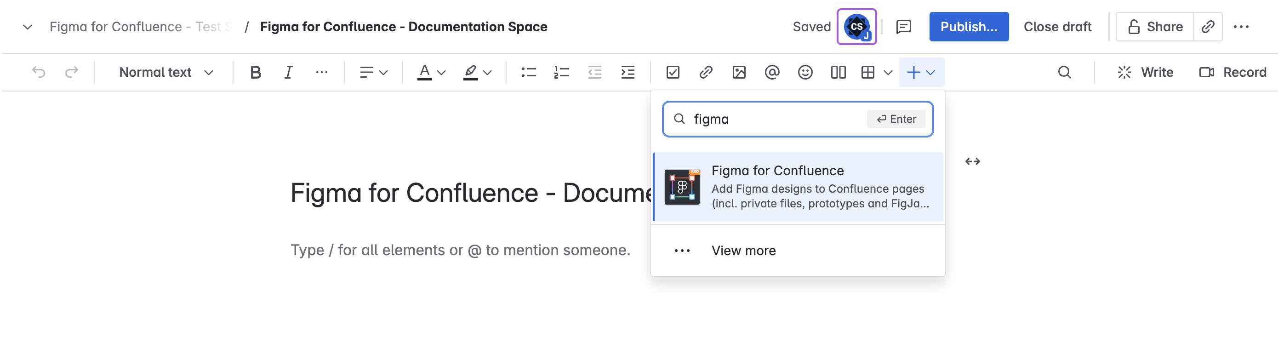
Task: Toggle bold formatting
Action: [x=256, y=73]
